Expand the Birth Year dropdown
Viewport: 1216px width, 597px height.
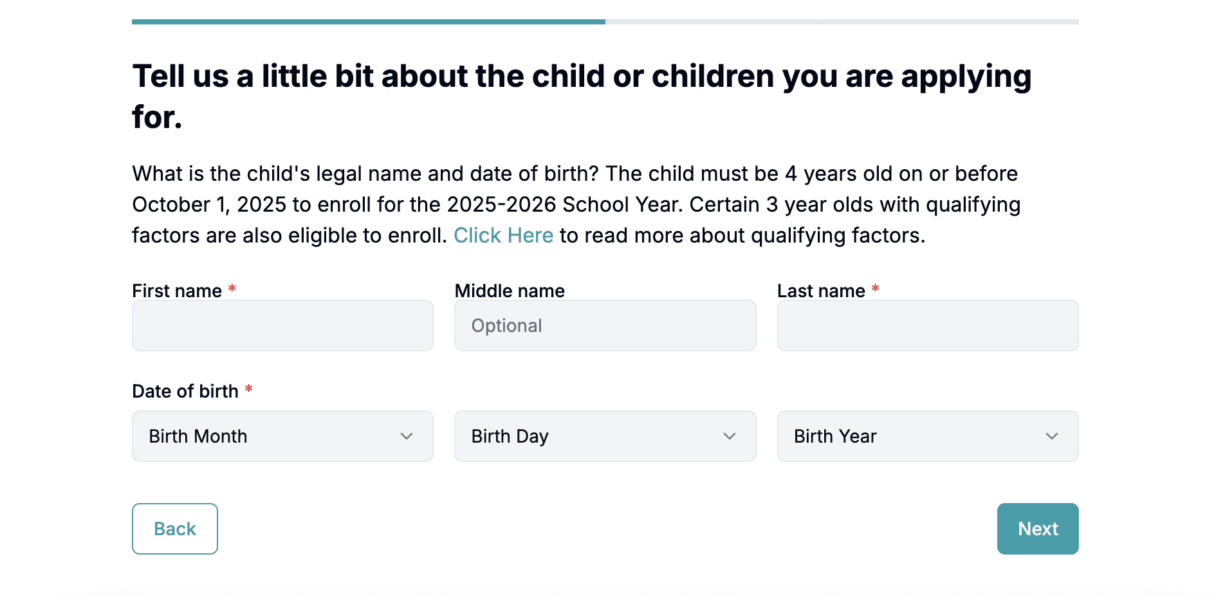tap(928, 436)
